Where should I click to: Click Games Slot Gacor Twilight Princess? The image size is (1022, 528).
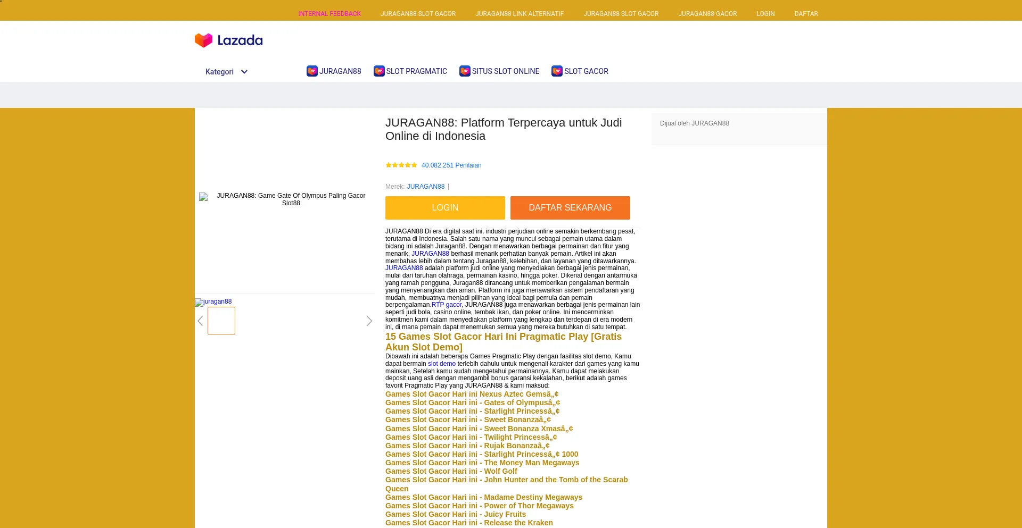(471, 437)
